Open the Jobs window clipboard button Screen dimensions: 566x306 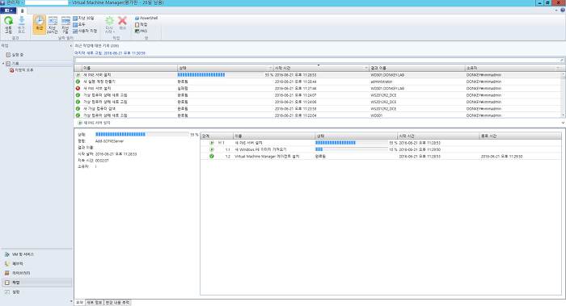click(x=141, y=24)
